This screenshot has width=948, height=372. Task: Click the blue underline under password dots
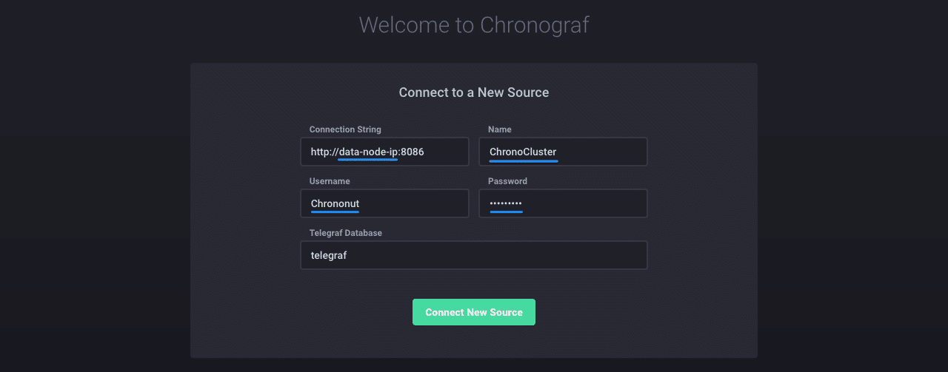(x=507, y=211)
